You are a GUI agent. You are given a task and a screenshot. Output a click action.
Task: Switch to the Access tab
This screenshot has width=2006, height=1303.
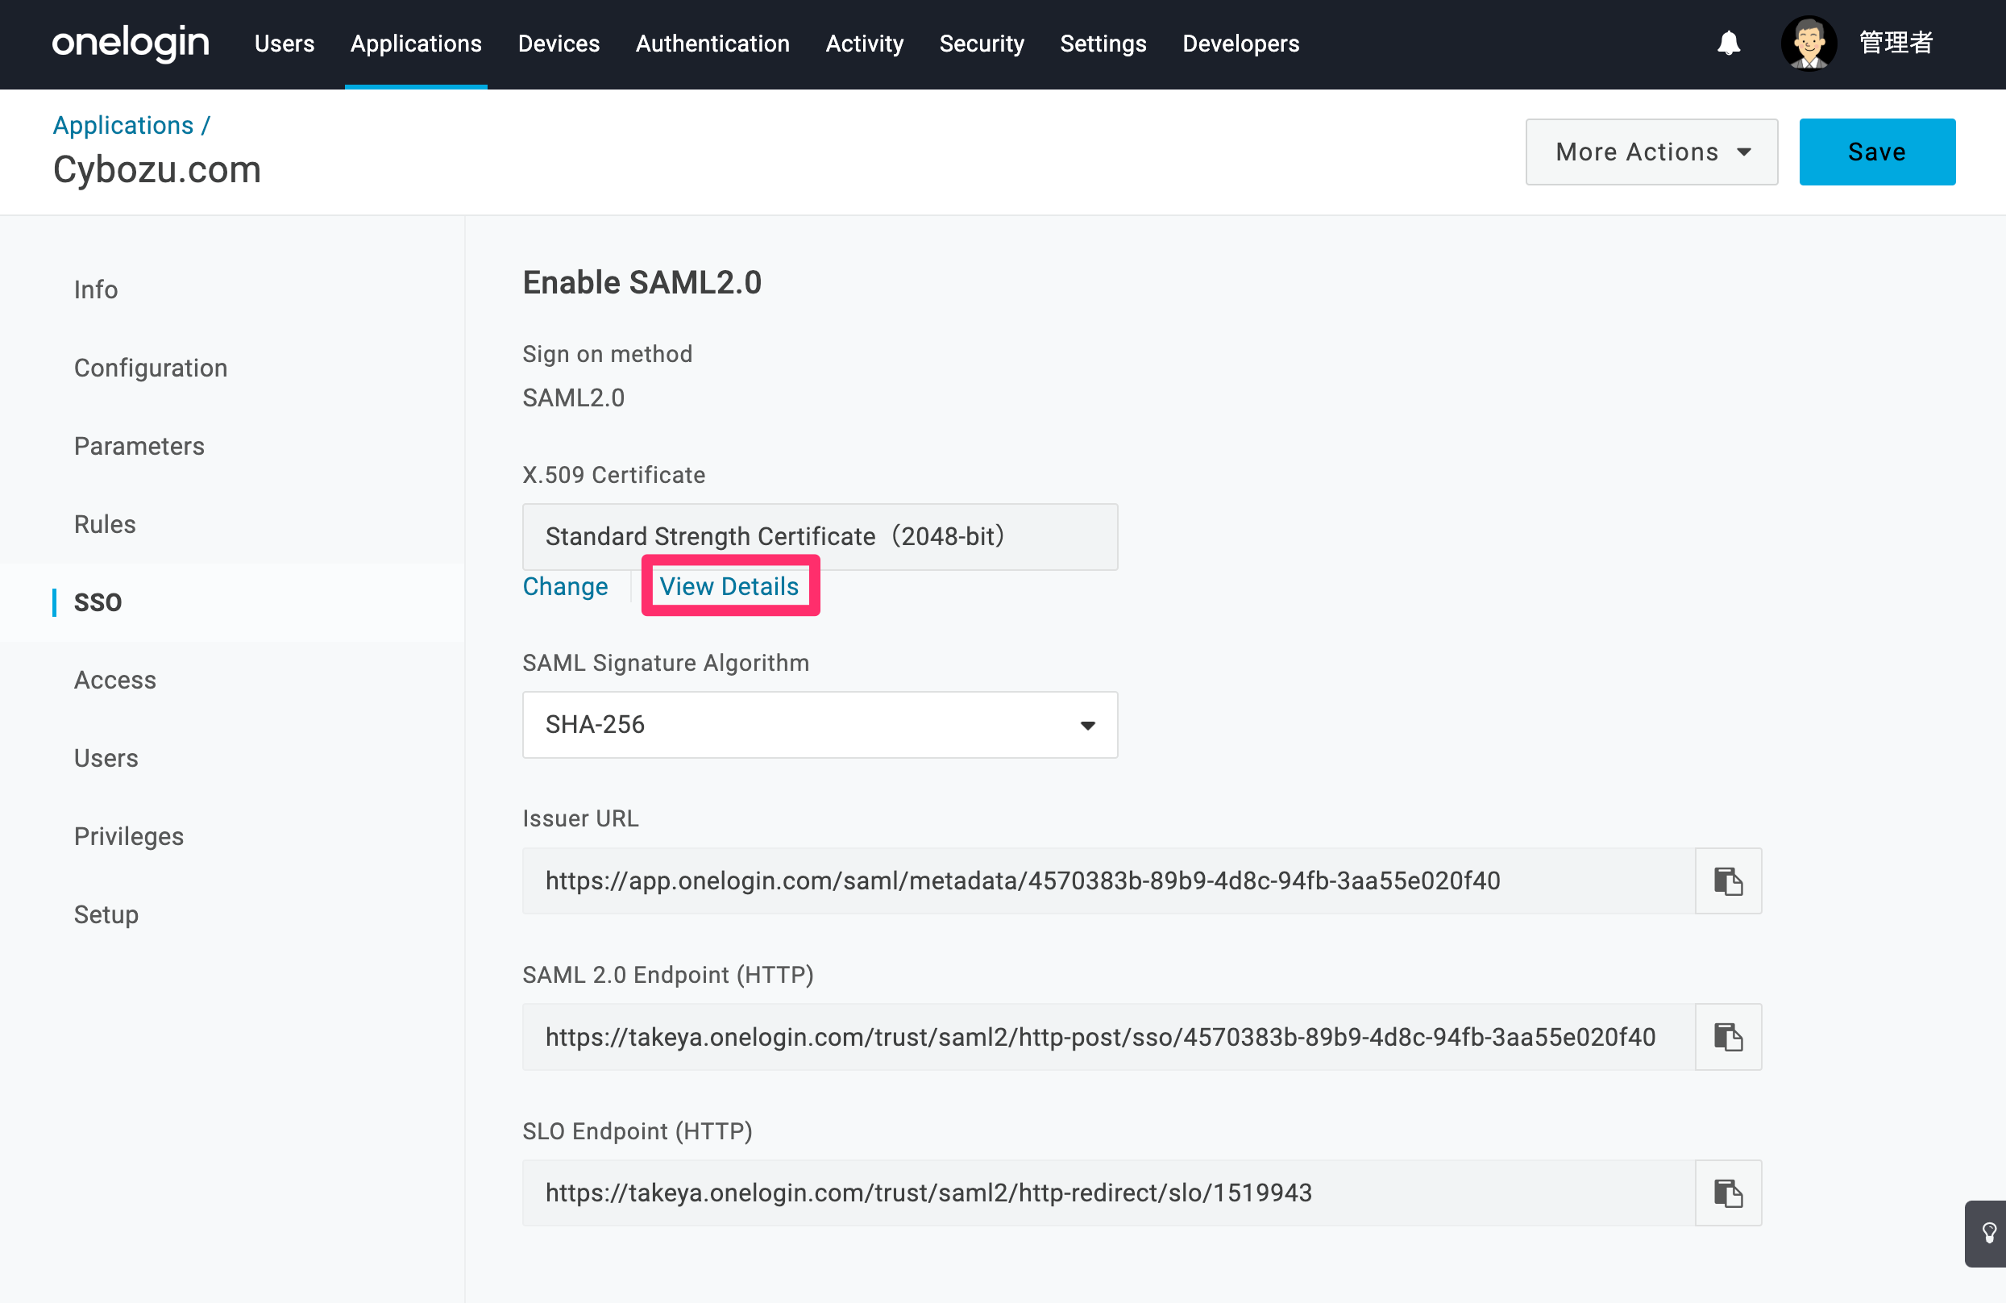click(114, 680)
